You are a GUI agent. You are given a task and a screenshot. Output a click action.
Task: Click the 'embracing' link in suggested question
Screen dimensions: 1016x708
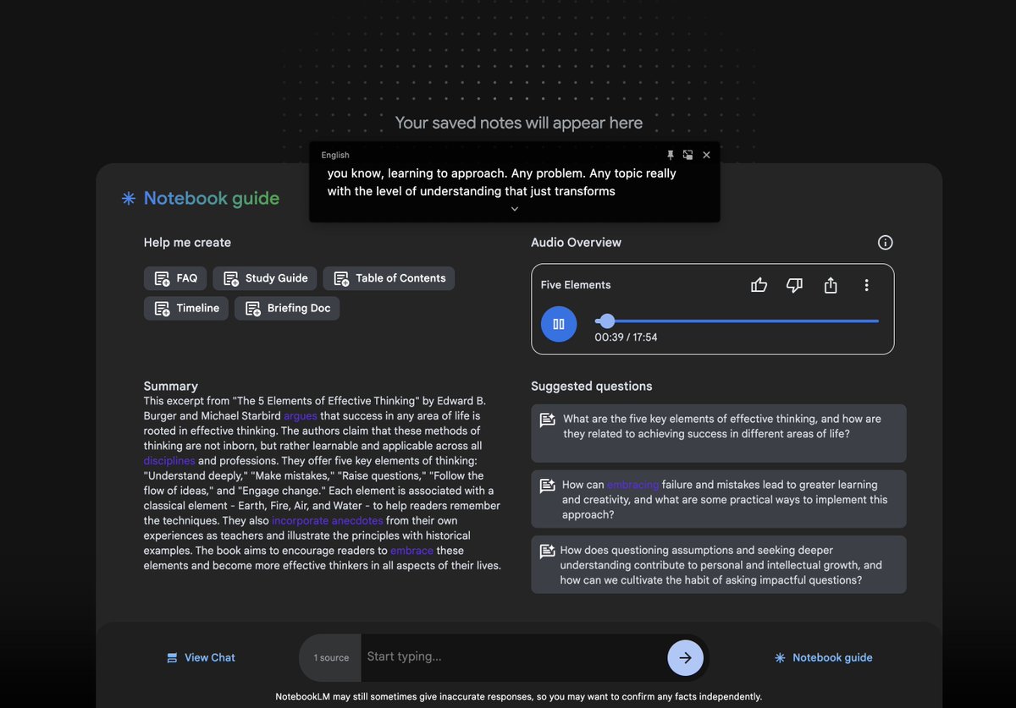[632, 485]
